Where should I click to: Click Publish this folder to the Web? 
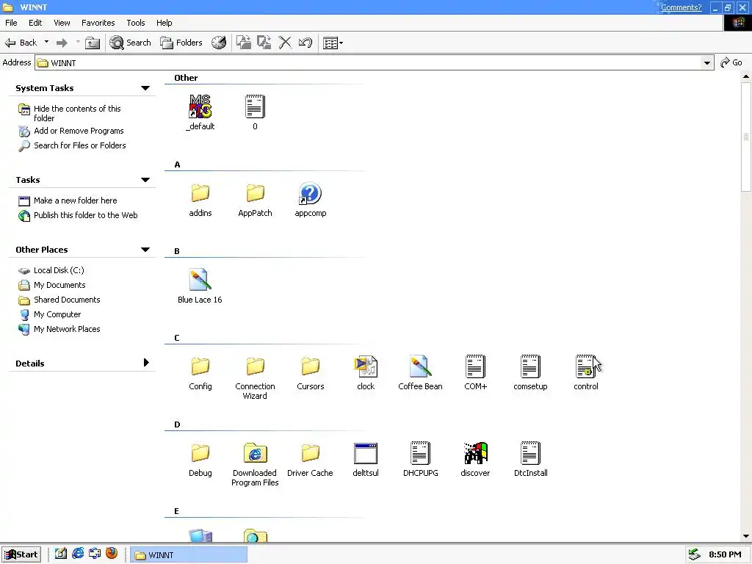[85, 215]
